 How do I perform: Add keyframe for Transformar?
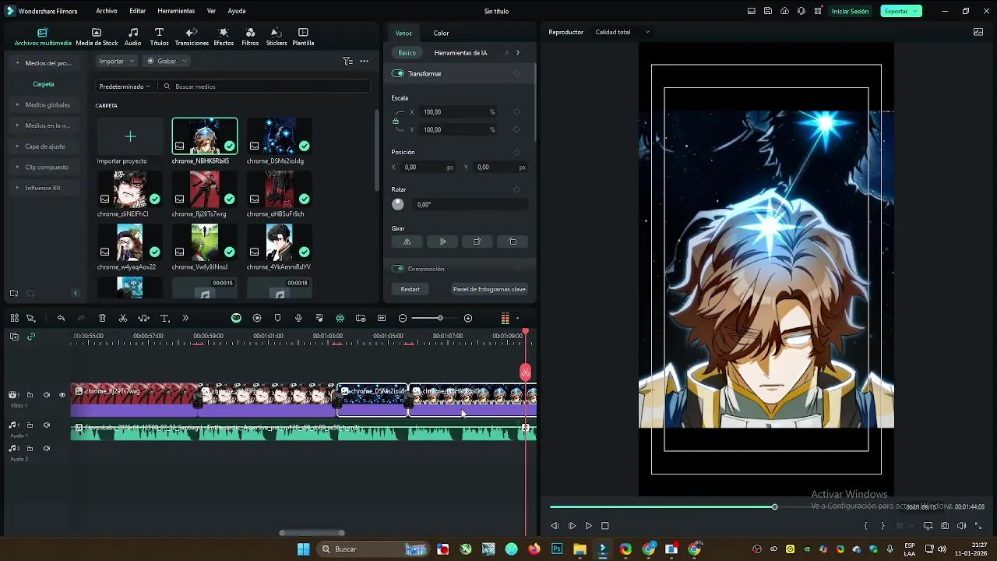coord(516,73)
